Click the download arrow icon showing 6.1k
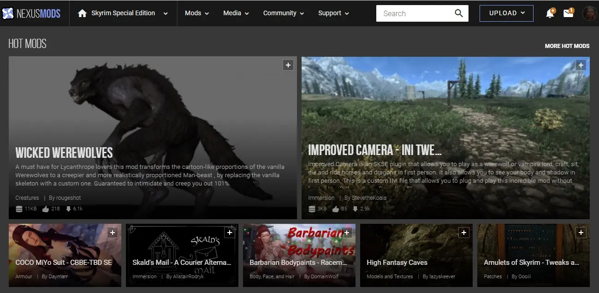599x293 pixels. 68,209
